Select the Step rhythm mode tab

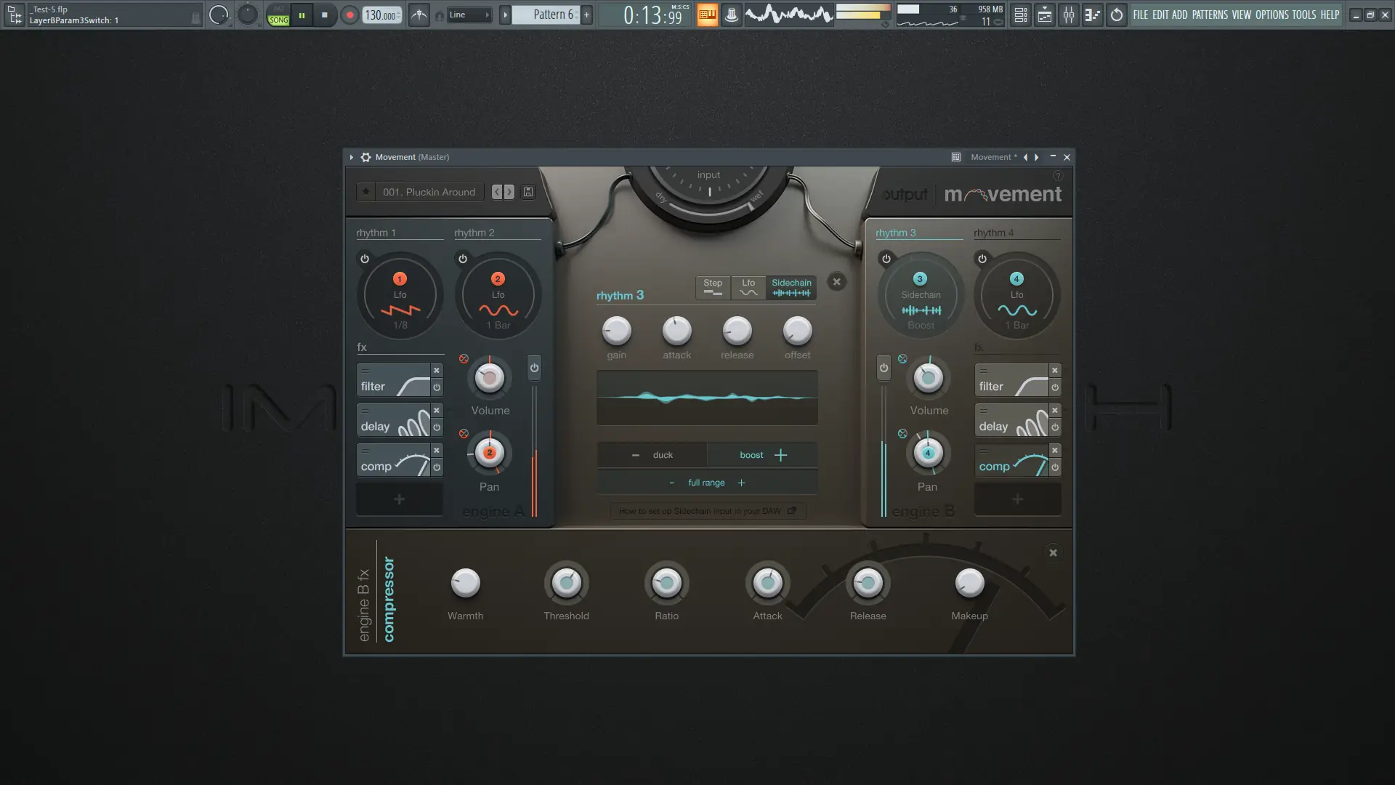pyautogui.click(x=713, y=287)
